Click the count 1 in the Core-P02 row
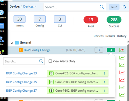This screenshot has width=129, height=101. pos(104,74)
